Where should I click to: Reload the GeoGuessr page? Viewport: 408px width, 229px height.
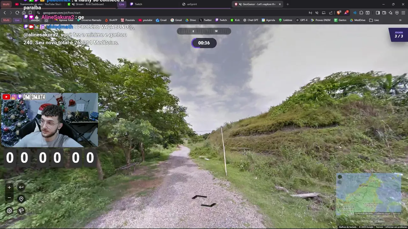click(17, 13)
